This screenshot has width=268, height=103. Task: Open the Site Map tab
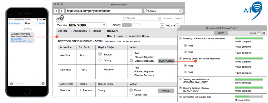(63, 31)
